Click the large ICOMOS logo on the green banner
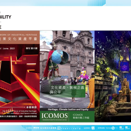Image resolution: width=131 pixels, height=131 pixels. tap(54, 116)
